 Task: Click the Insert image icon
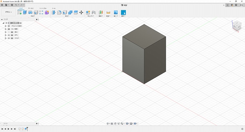tap(116, 12)
